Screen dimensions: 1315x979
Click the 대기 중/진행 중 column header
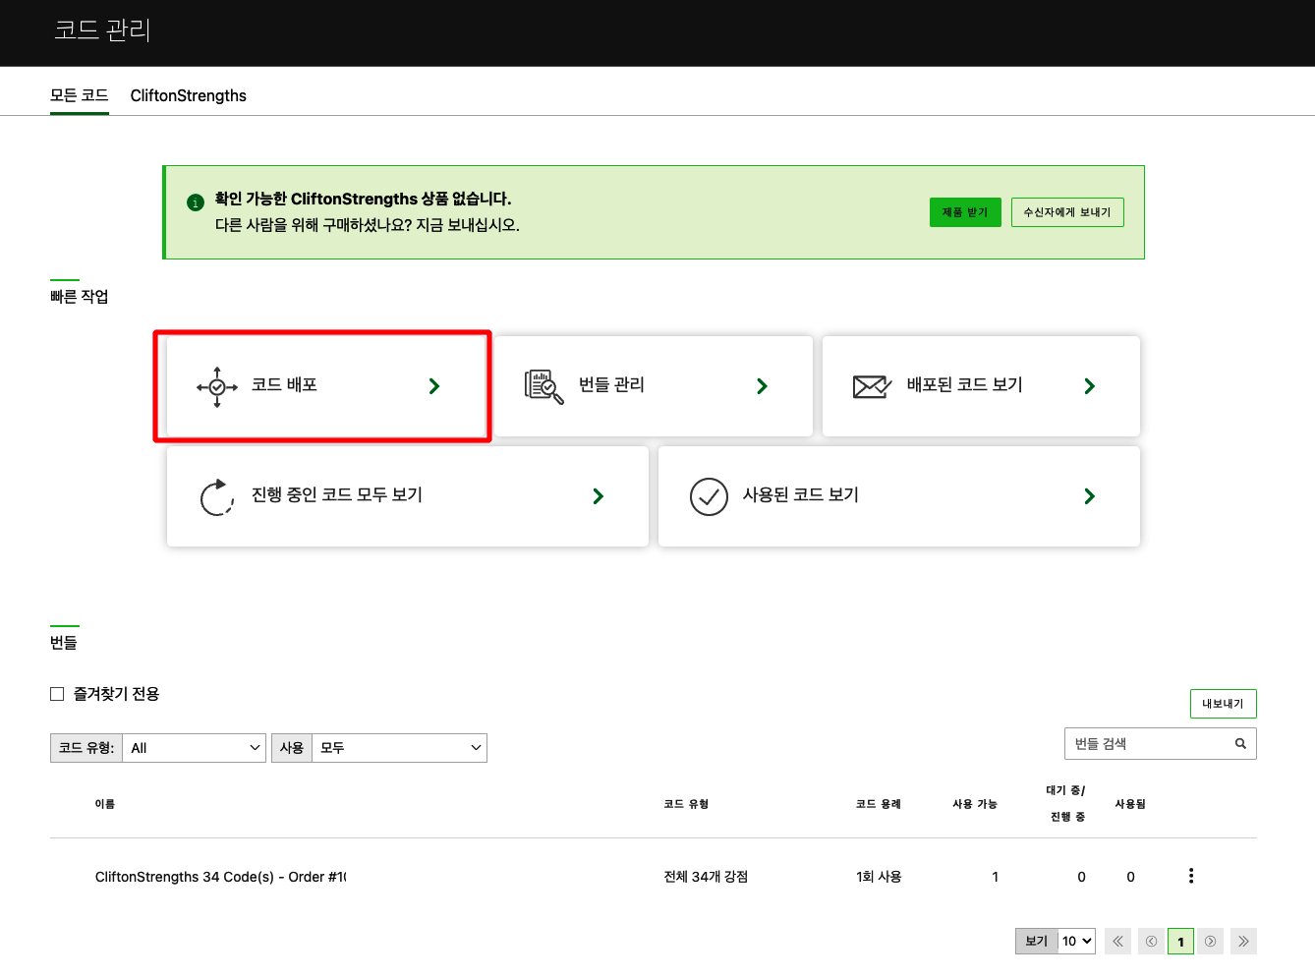point(1066,803)
